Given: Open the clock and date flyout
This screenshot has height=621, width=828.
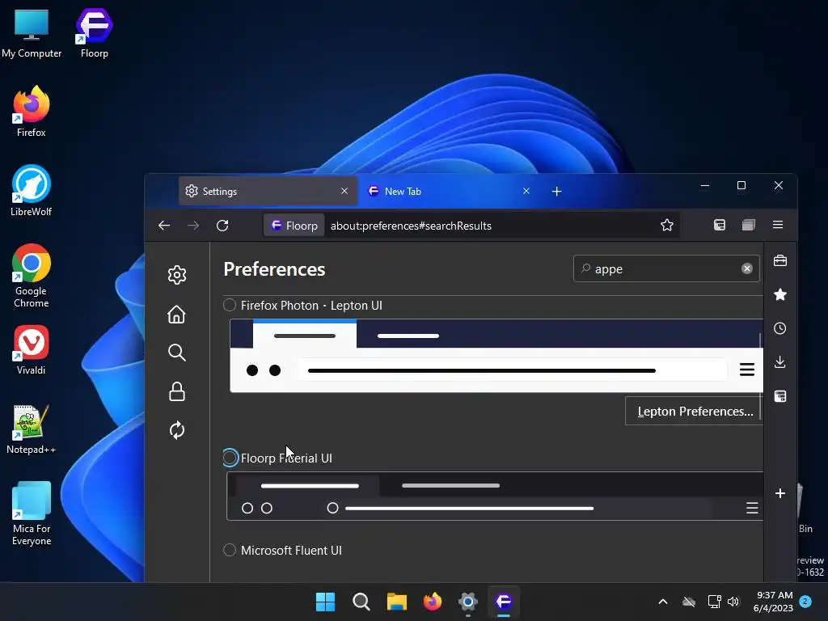Looking at the screenshot, I should coord(774,602).
